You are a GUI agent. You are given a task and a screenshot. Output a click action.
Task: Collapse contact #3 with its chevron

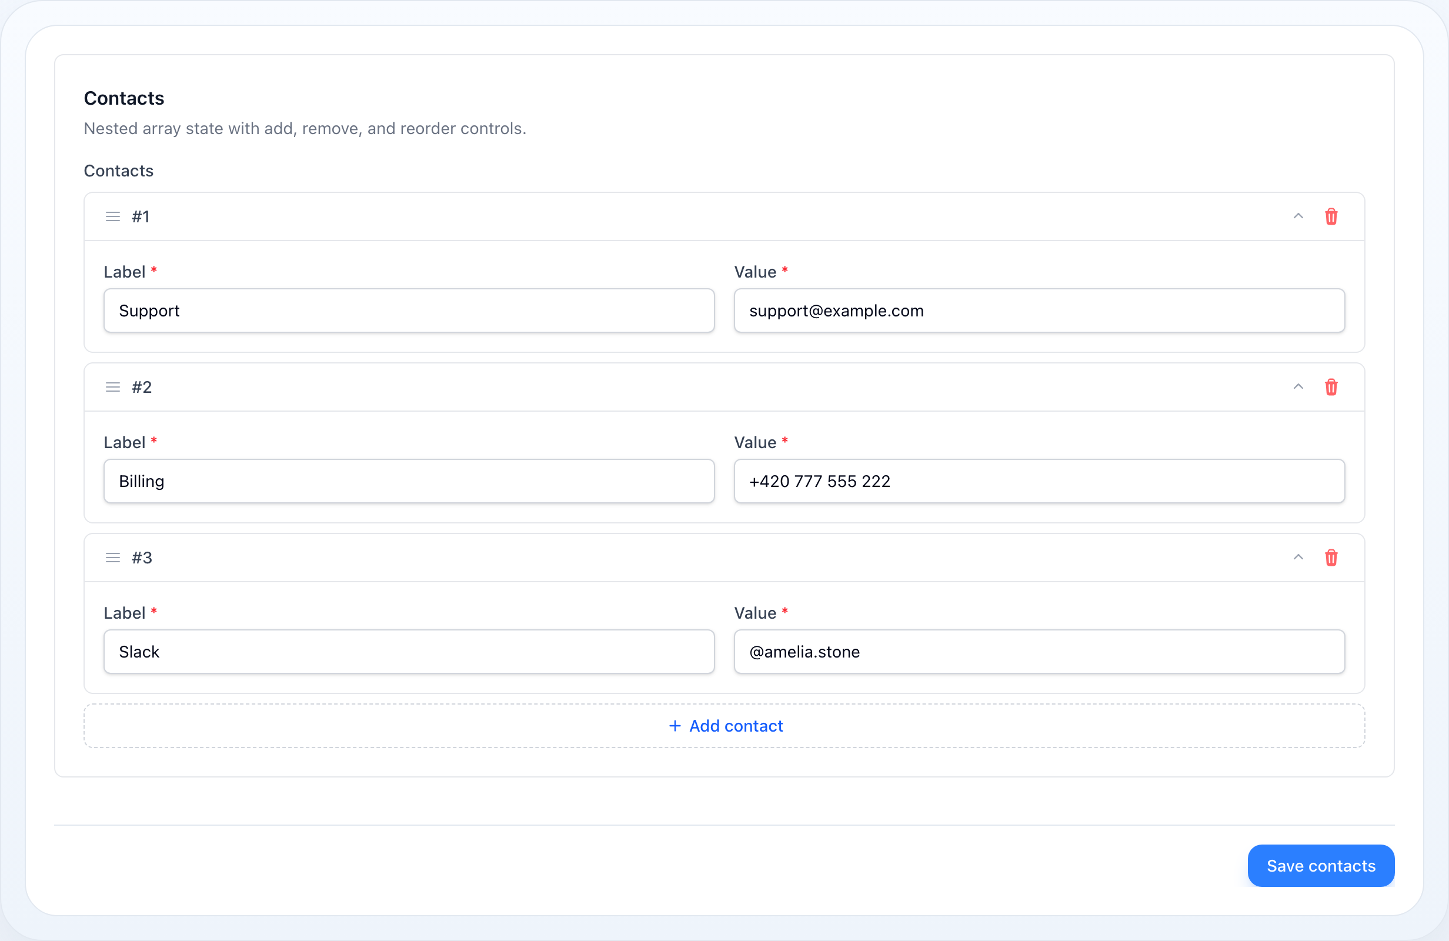coord(1298,558)
